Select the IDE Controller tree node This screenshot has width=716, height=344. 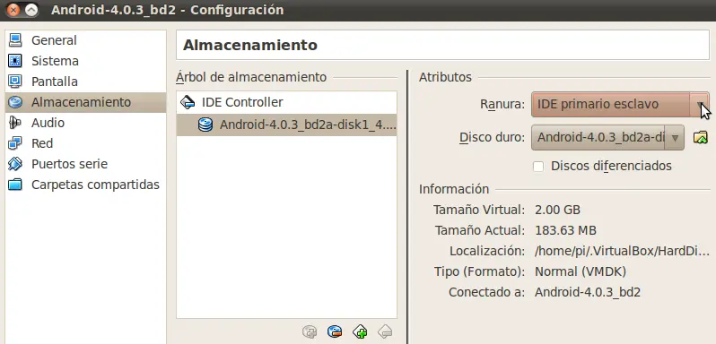pos(287,102)
